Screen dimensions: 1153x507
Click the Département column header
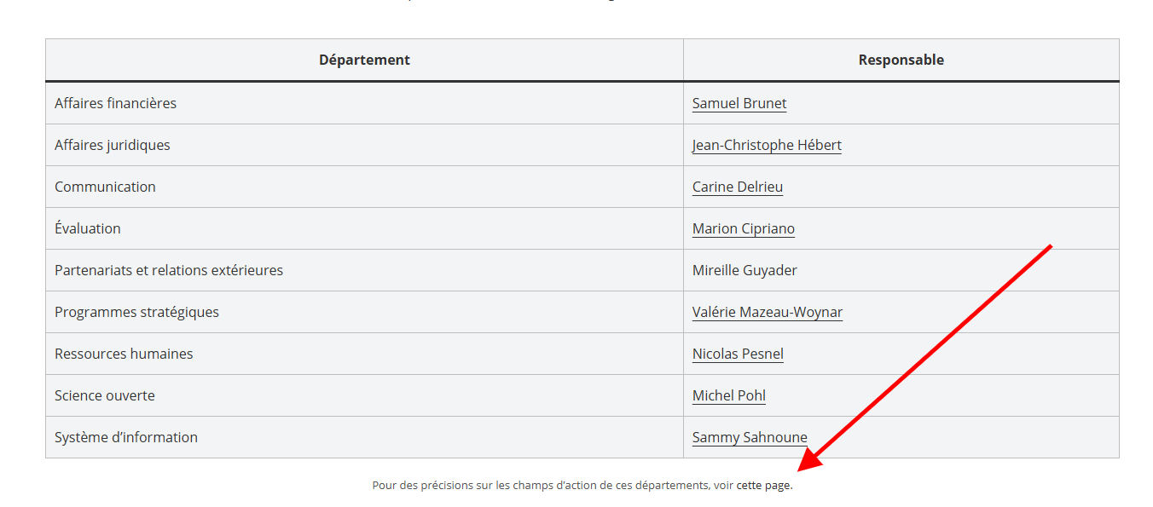(x=364, y=60)
